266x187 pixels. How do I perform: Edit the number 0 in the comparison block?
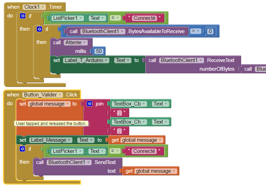tap(210, 31)
